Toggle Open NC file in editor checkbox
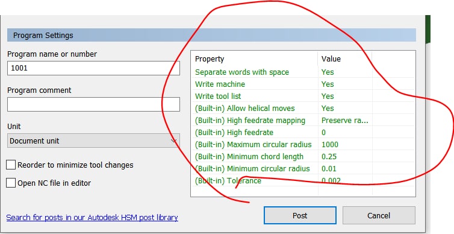The image size is (454, 234). (x=11, y=183)
